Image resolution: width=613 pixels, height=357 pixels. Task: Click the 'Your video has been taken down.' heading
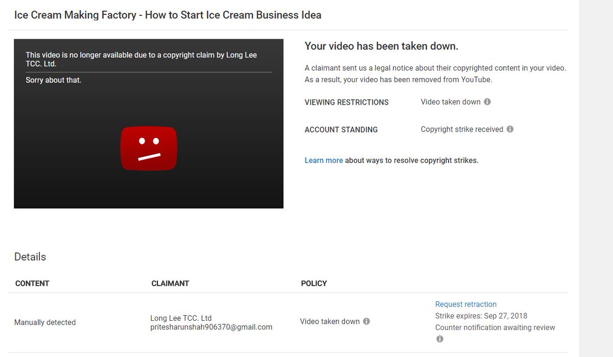[x=382, y=46]
